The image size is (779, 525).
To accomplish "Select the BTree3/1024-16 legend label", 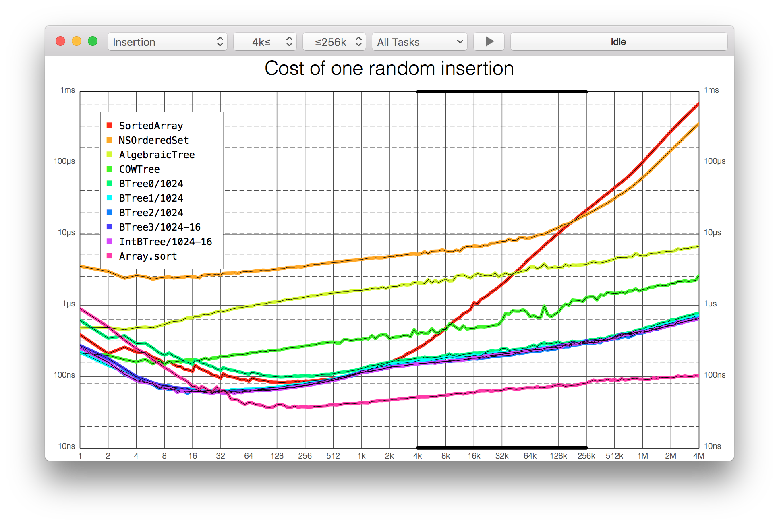I will point(160,227).
